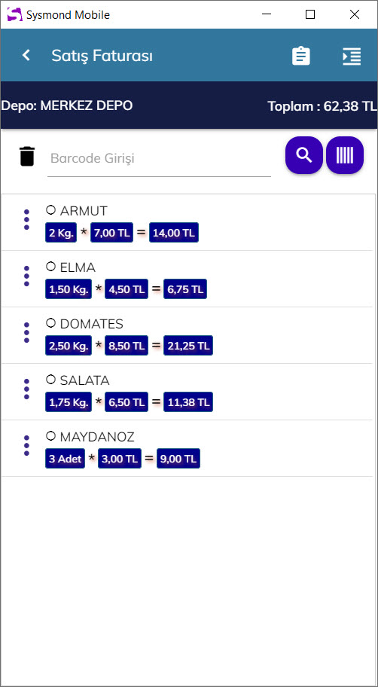Click the 8,50 TL price of DOMATES

point(127,345)
